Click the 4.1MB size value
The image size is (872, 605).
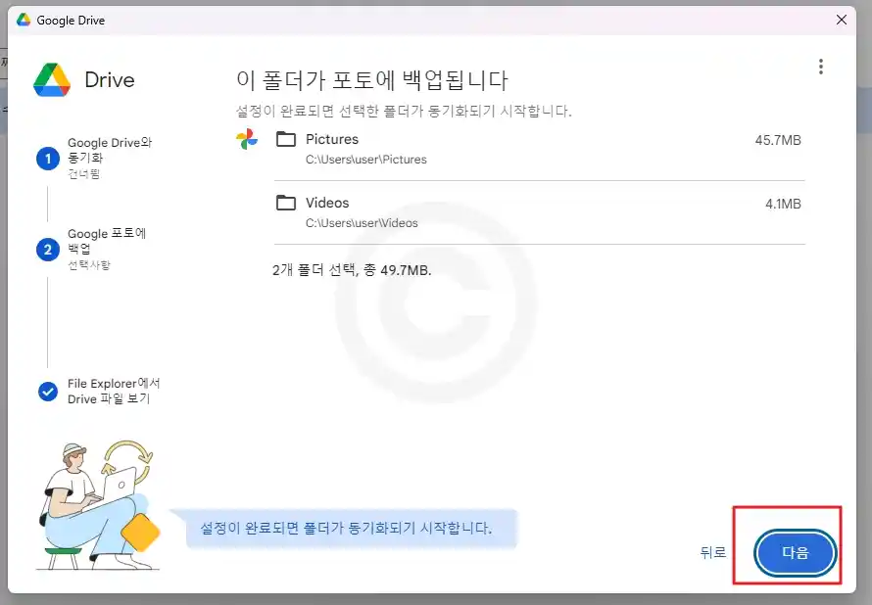[783, 204]
